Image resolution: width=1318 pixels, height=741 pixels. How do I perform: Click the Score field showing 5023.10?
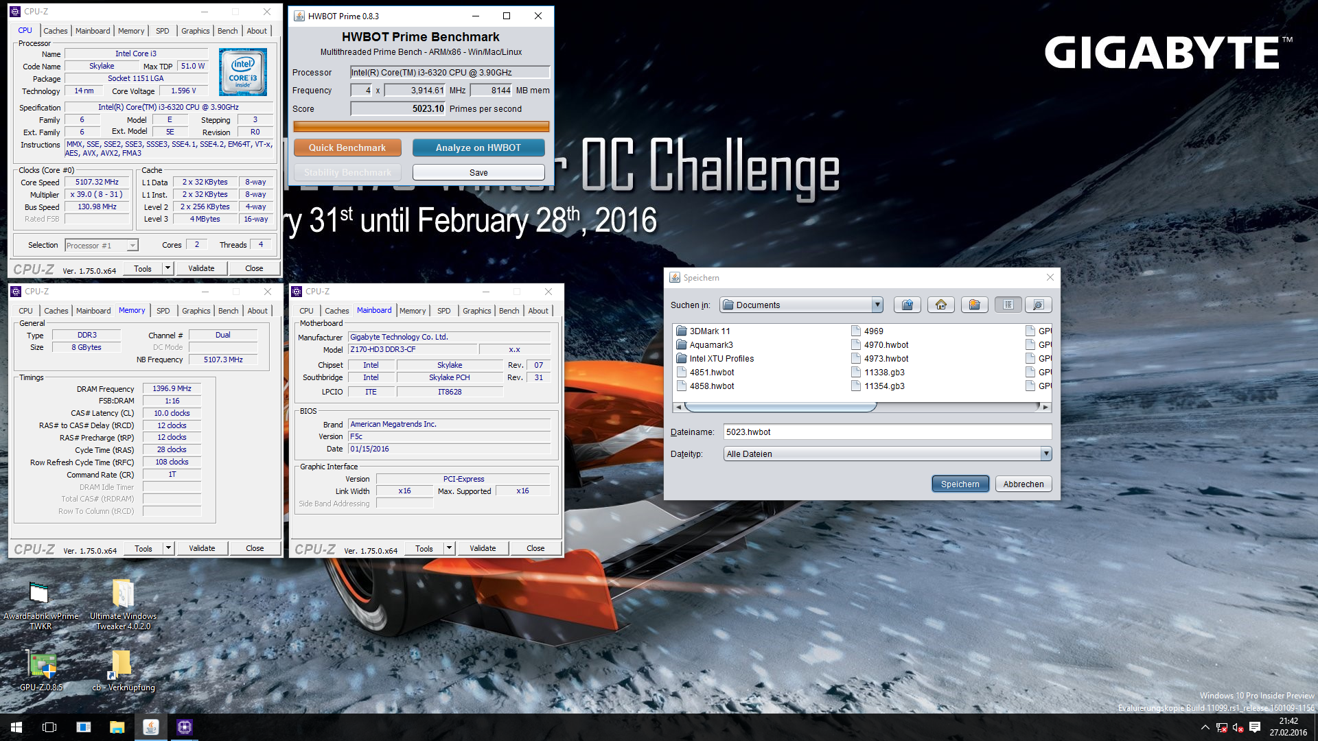point(398,108)
